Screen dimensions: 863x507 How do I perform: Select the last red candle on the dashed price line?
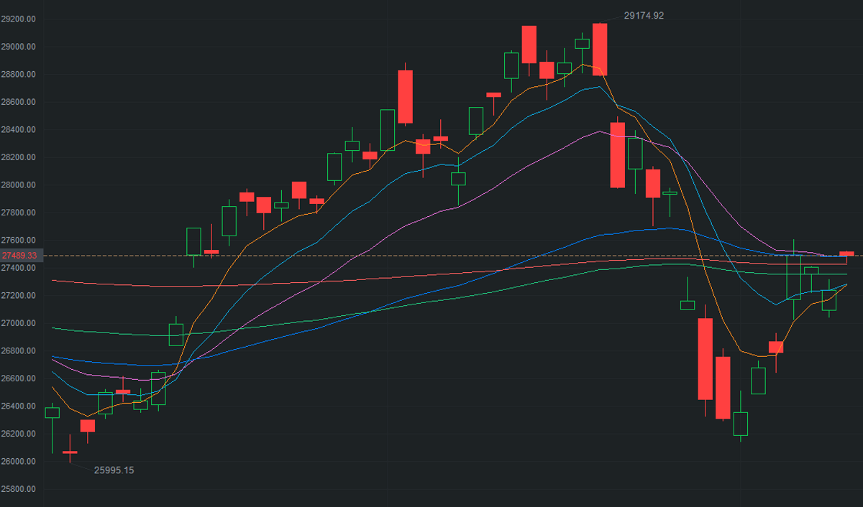pos(846,253)
